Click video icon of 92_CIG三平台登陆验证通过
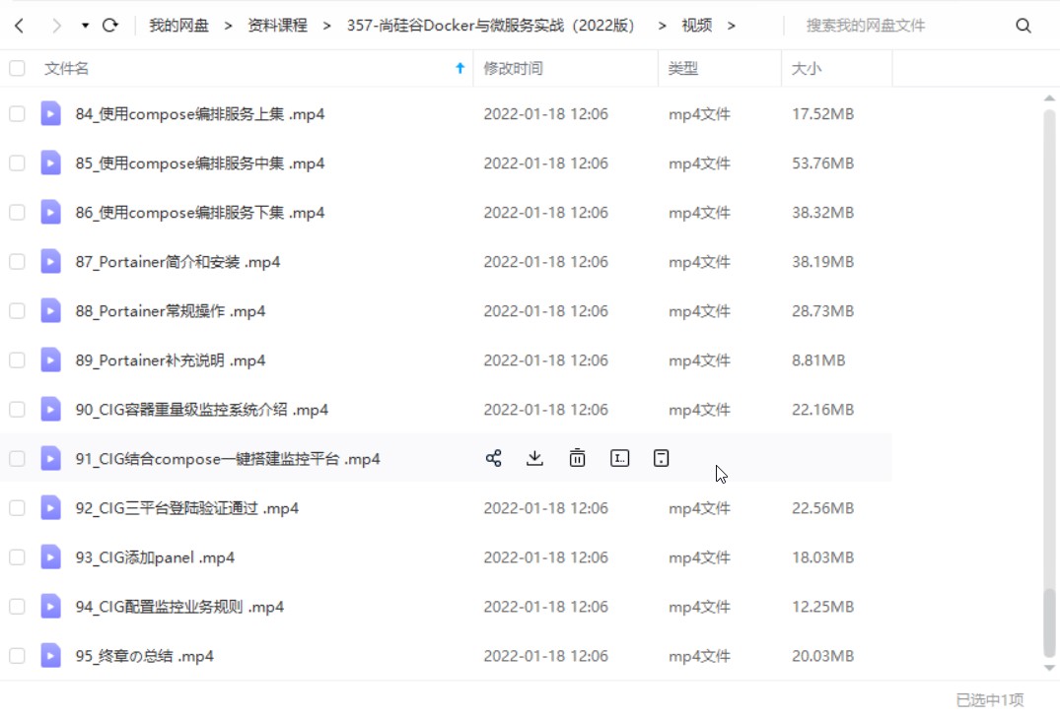The height and width of the screenshot is (719, 1060). [x=50, y=507]
